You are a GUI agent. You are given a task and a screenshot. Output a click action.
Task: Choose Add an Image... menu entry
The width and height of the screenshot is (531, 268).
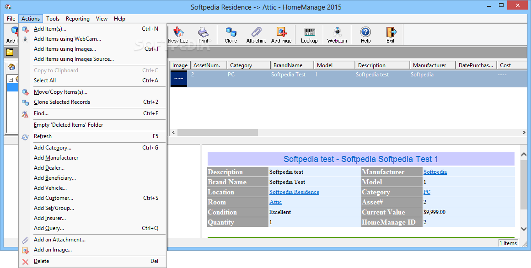pyautogui.click(x=93, y=250)
